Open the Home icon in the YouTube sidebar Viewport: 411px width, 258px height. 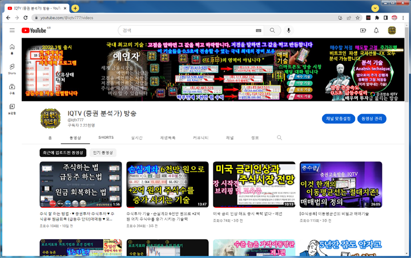12,49
